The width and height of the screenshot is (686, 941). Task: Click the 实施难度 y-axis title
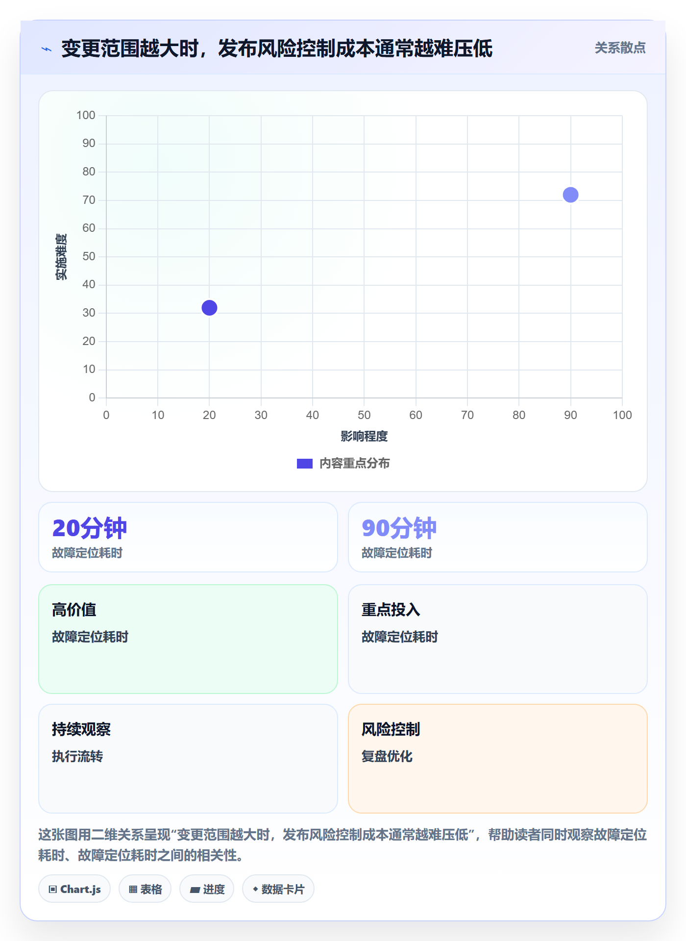click(61, 257)
